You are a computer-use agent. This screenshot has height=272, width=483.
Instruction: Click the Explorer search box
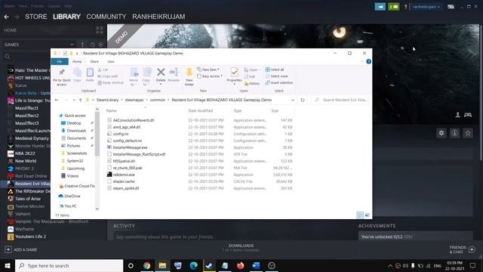[340, 100]
